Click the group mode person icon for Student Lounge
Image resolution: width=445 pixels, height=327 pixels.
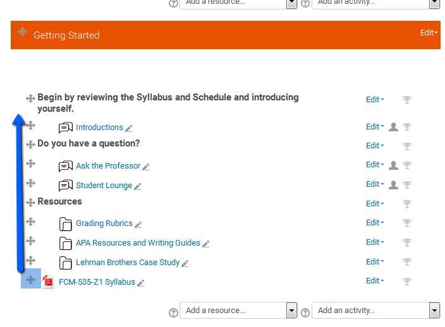coord(393,184)
